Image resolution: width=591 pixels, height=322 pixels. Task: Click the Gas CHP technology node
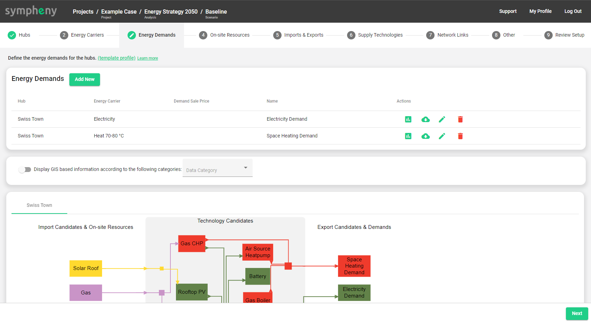point(192,244)
